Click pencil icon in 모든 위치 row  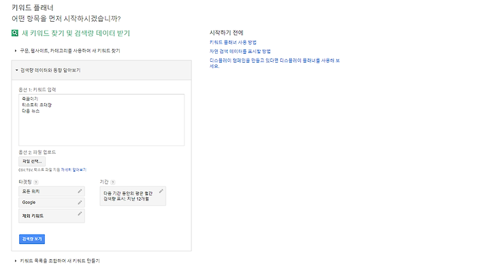coord(80,191)
